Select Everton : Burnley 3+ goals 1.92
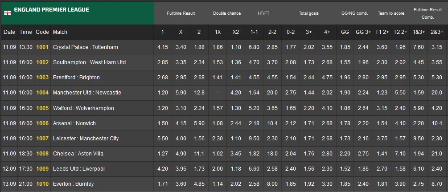 click(x=308, y=184)
